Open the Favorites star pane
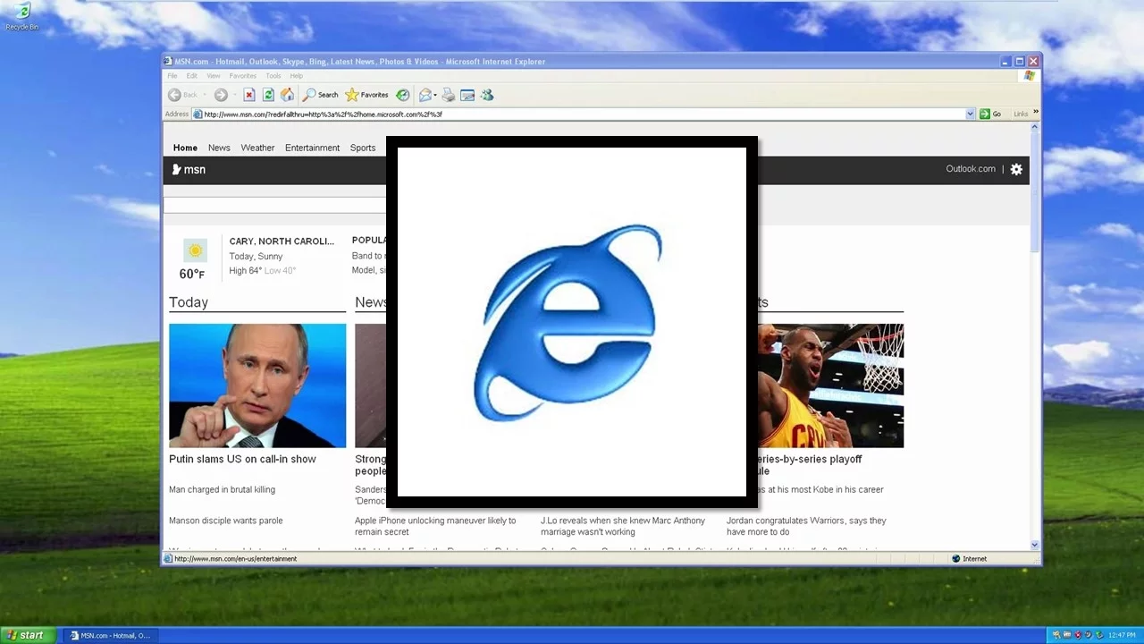 [366, 95]
